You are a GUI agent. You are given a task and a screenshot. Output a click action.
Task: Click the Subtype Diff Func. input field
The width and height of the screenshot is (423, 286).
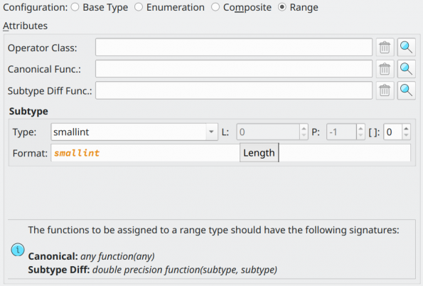[234, 90]
